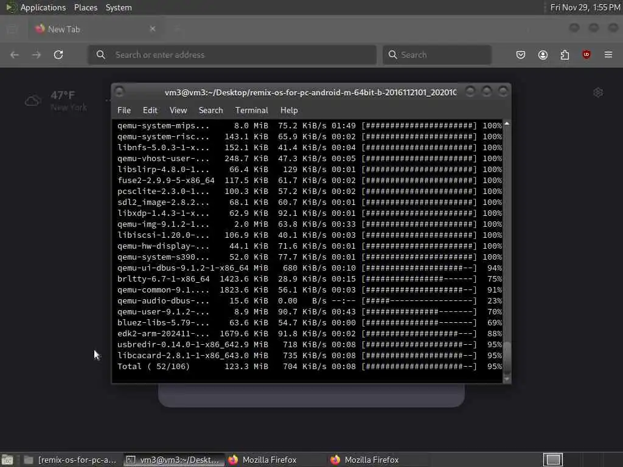The image size is (623, 467).
Task: Click the workspace switcher in the bottom panel
Action: point(553,460)
